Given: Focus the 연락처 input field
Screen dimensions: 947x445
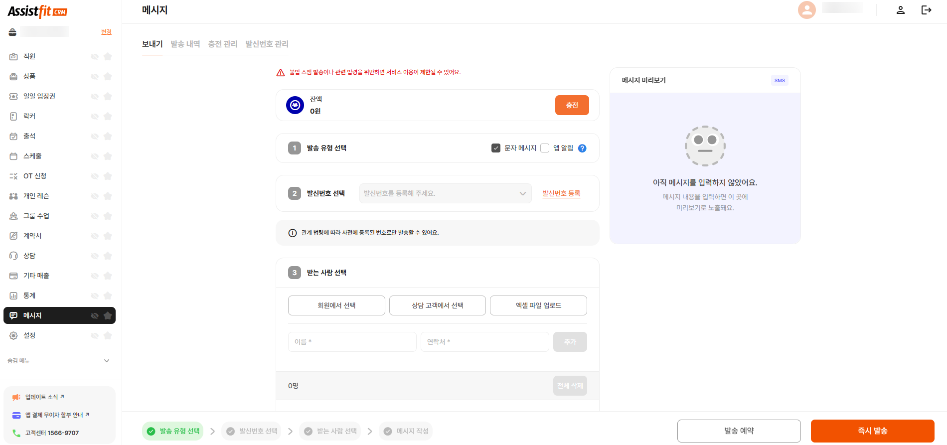Looking at the screenshot, I should (x=485, y=342).
